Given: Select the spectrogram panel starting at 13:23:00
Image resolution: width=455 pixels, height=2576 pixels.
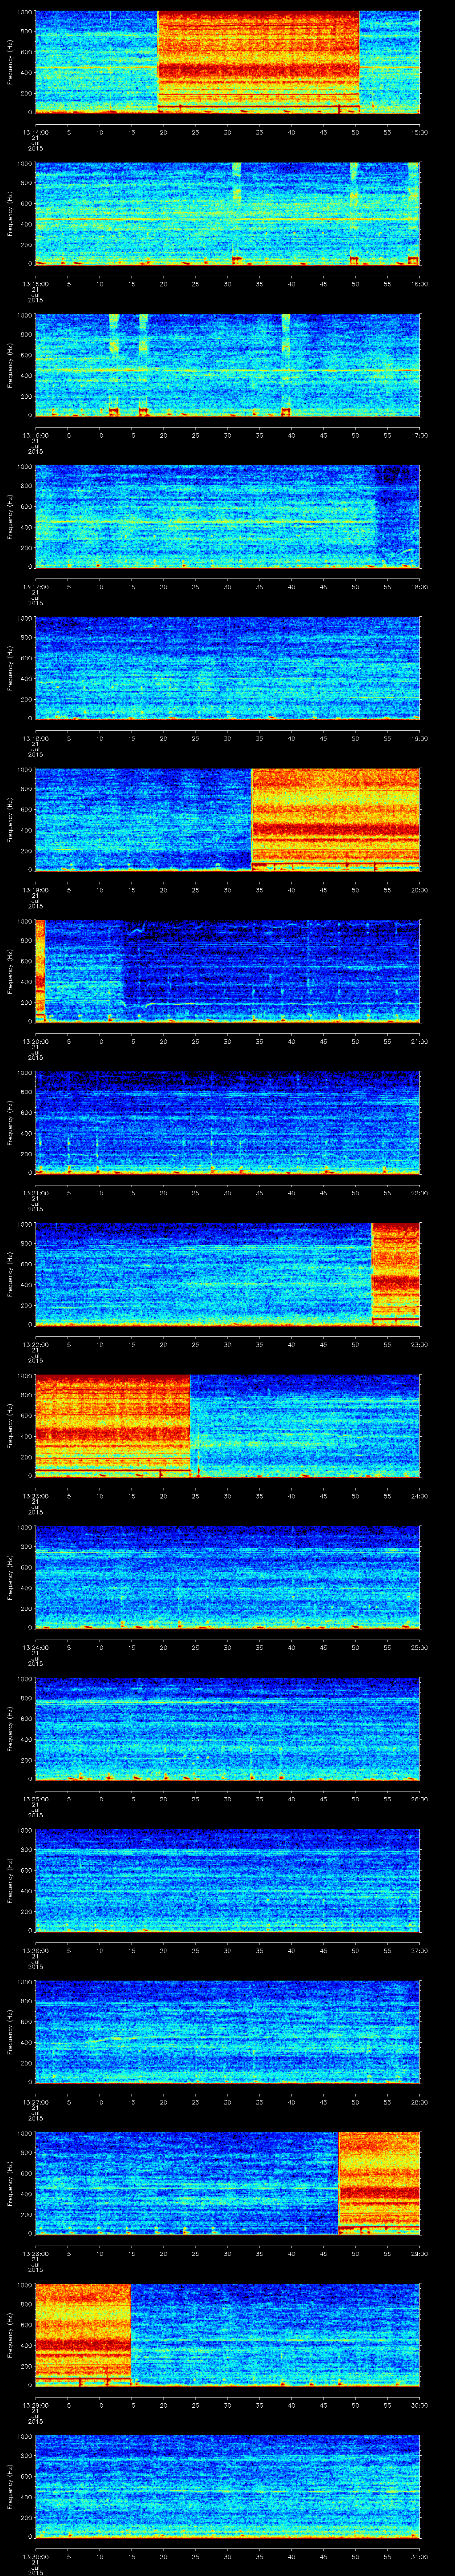Looking at the screenshot, I should (227, 1425).
